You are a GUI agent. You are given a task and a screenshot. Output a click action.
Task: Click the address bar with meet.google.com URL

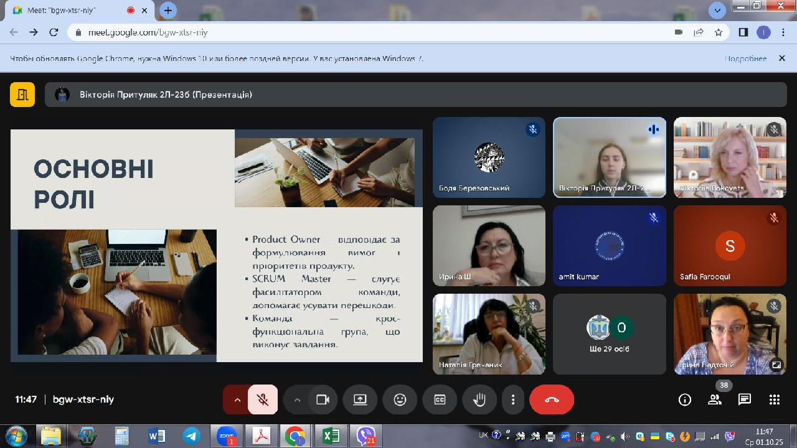pos(374,32)
